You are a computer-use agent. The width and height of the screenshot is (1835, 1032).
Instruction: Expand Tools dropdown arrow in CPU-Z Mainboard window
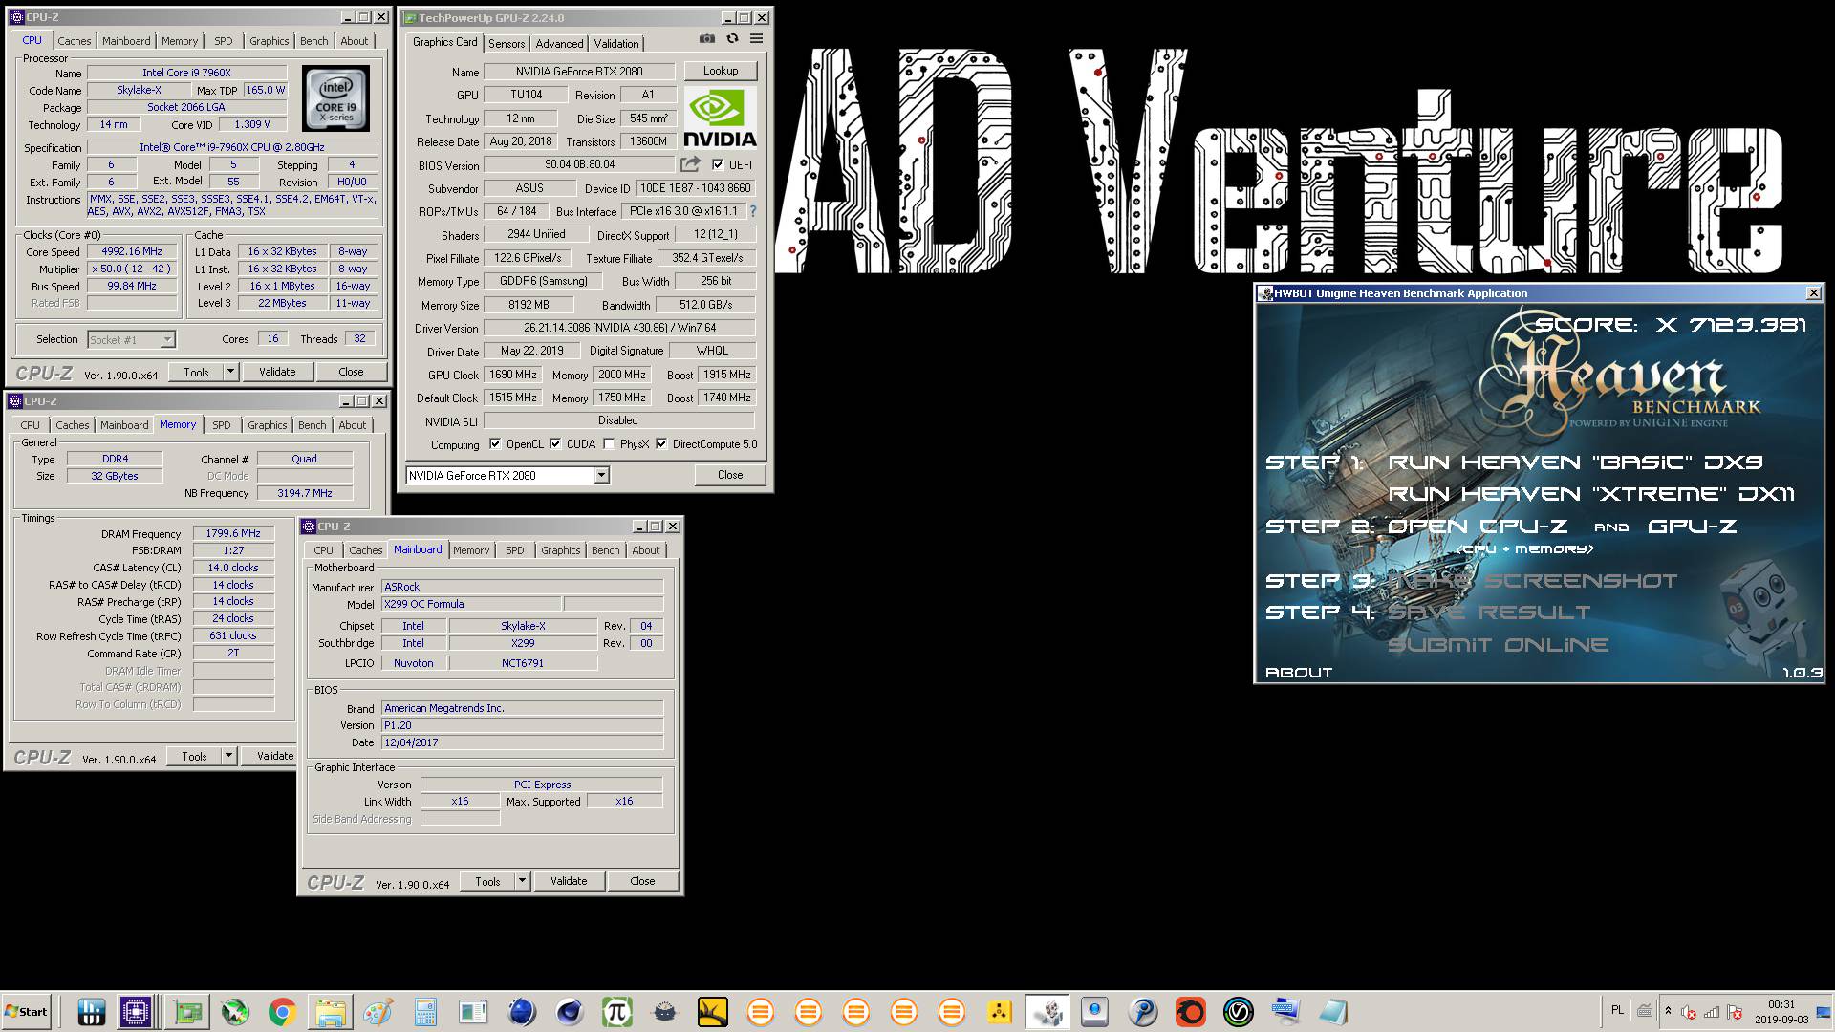522,881
